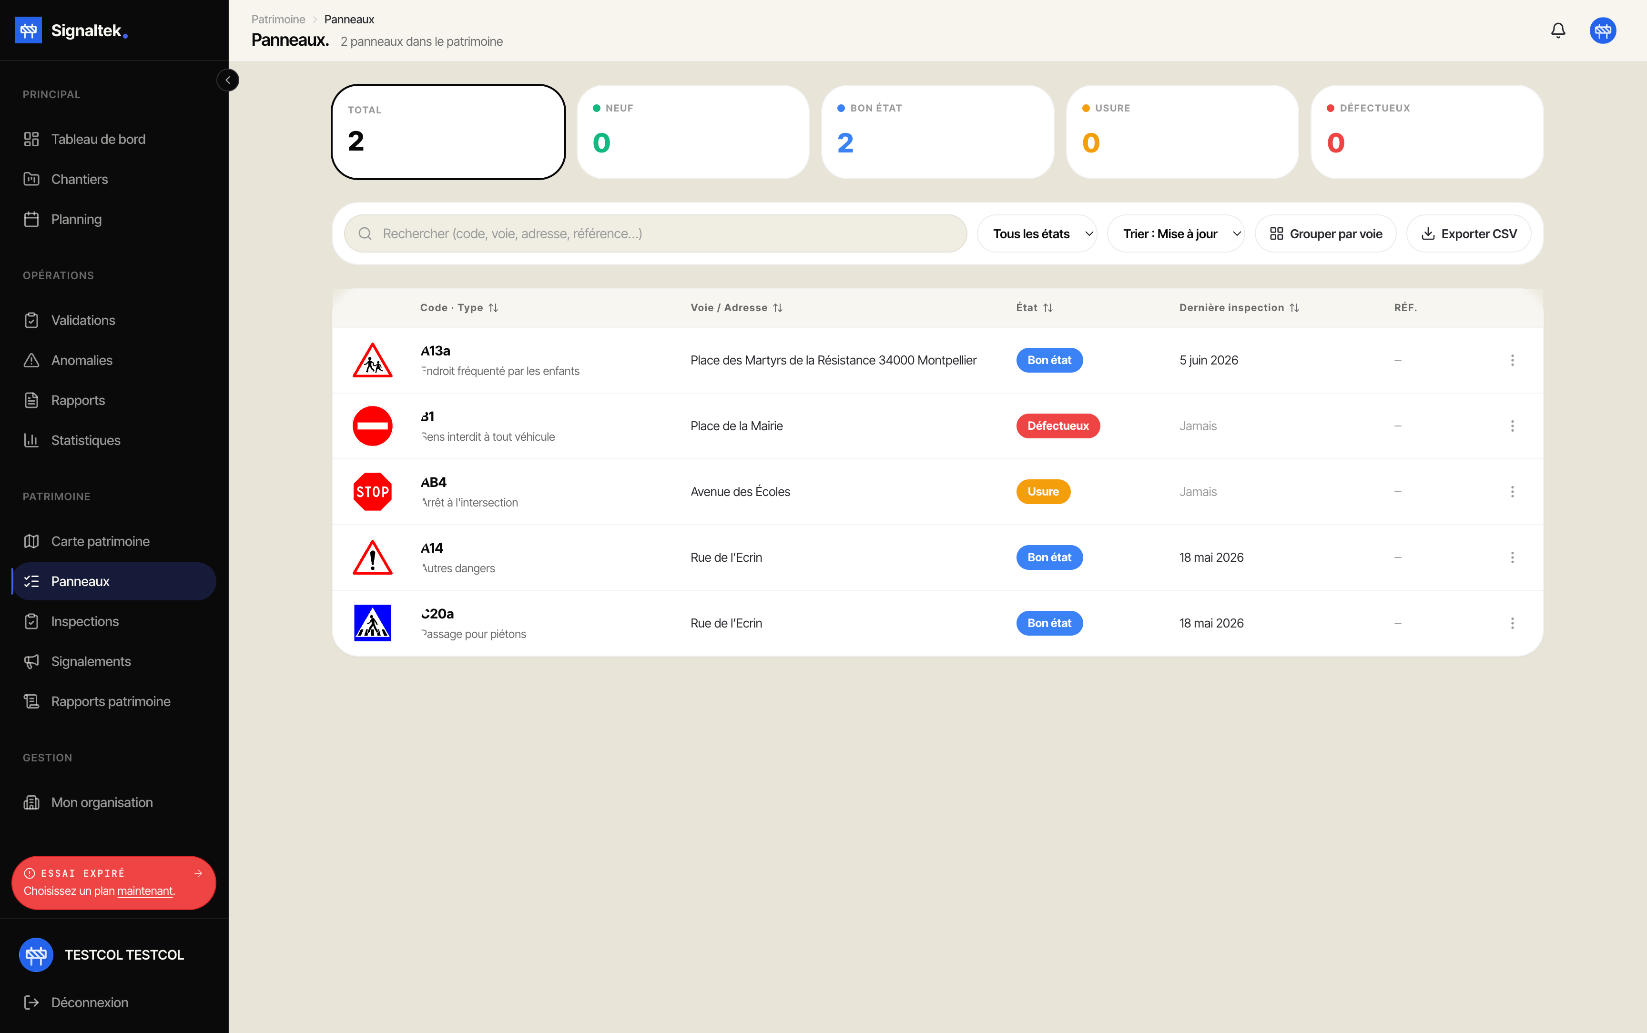Open Tableau de bord
This screenshot has width=1647, height=1033.
(x=114, y=140)
